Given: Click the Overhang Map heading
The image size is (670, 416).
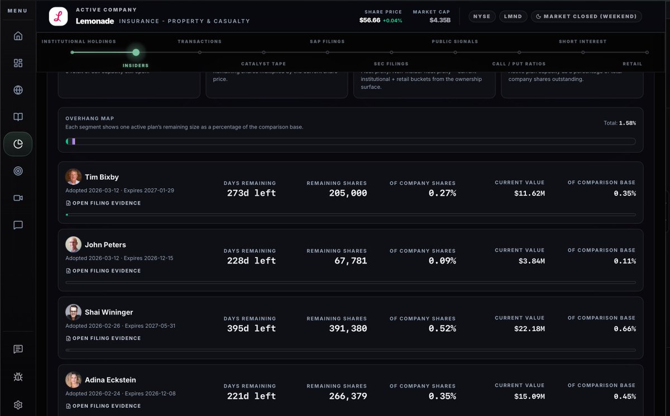Looking at the screenshot, I should coord(90,118).
